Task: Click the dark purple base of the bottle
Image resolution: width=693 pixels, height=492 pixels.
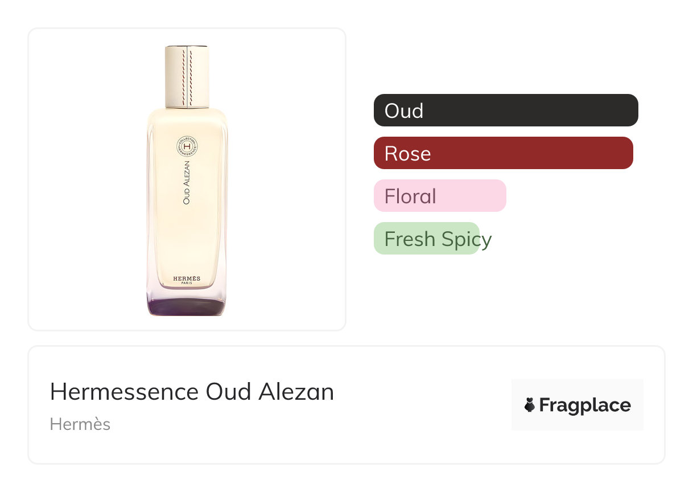Action: pos(187,306)
